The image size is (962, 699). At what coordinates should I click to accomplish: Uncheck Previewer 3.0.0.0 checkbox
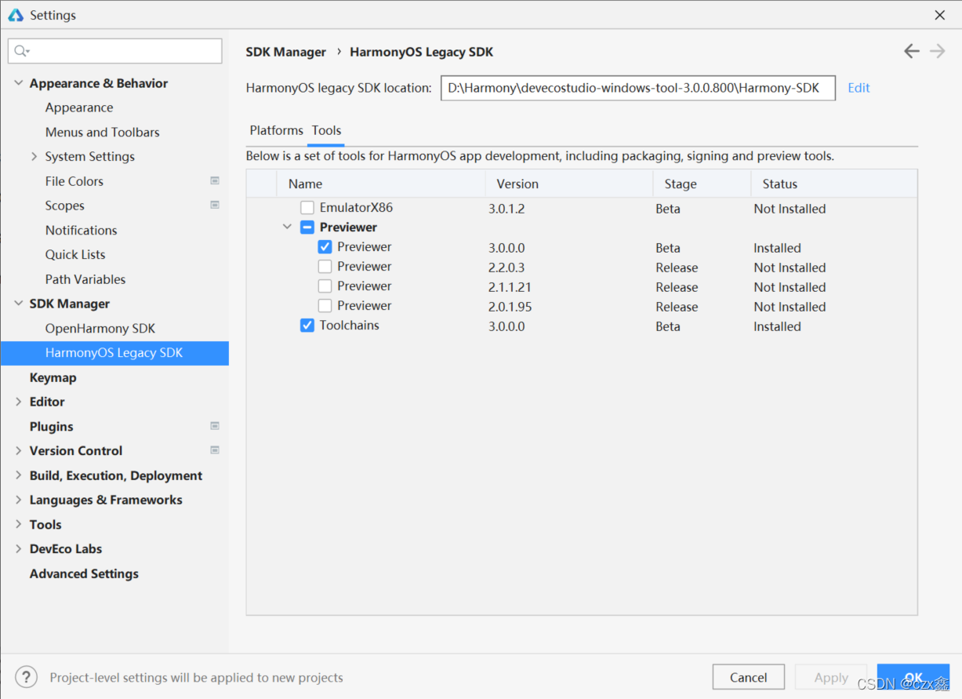325,247
